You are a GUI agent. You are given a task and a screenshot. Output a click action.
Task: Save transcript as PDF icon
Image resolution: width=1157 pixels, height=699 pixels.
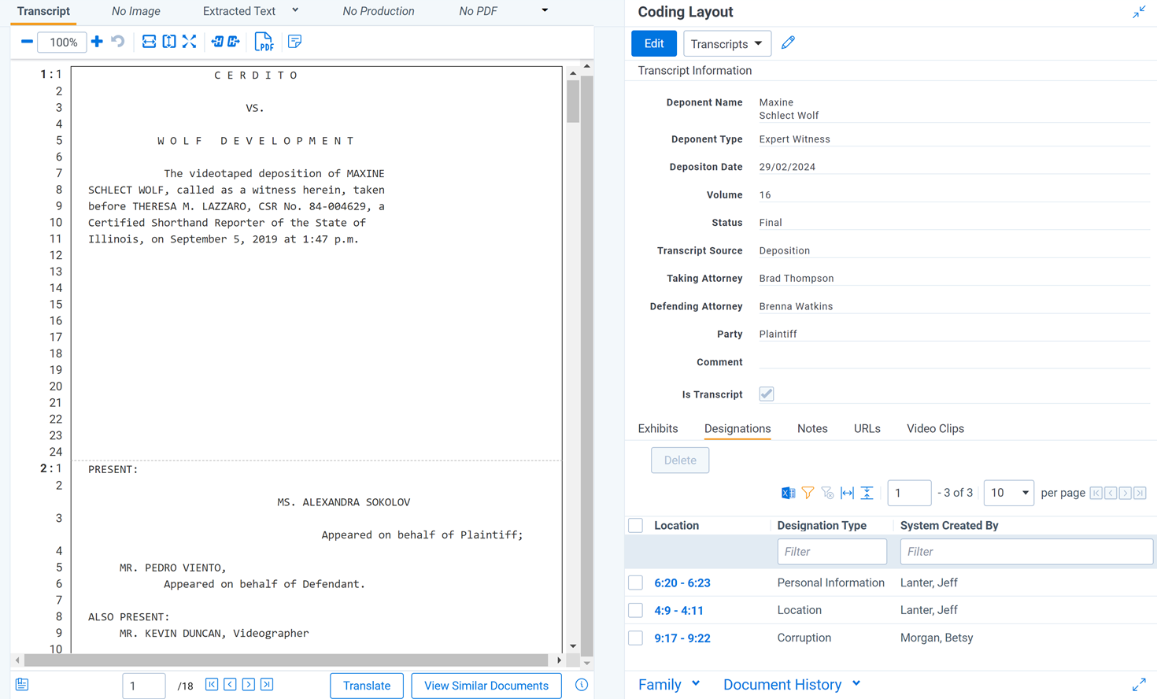click(264, 43)
